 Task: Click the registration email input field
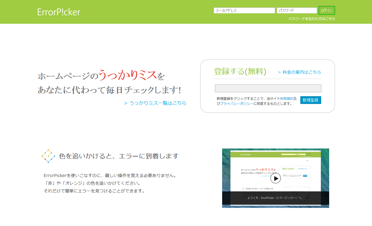(268, 88)
